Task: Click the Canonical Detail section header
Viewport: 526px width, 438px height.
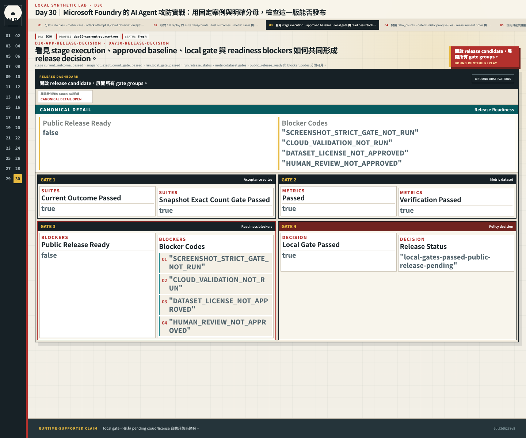Action: pyautogui.click(x=277, y=109)
